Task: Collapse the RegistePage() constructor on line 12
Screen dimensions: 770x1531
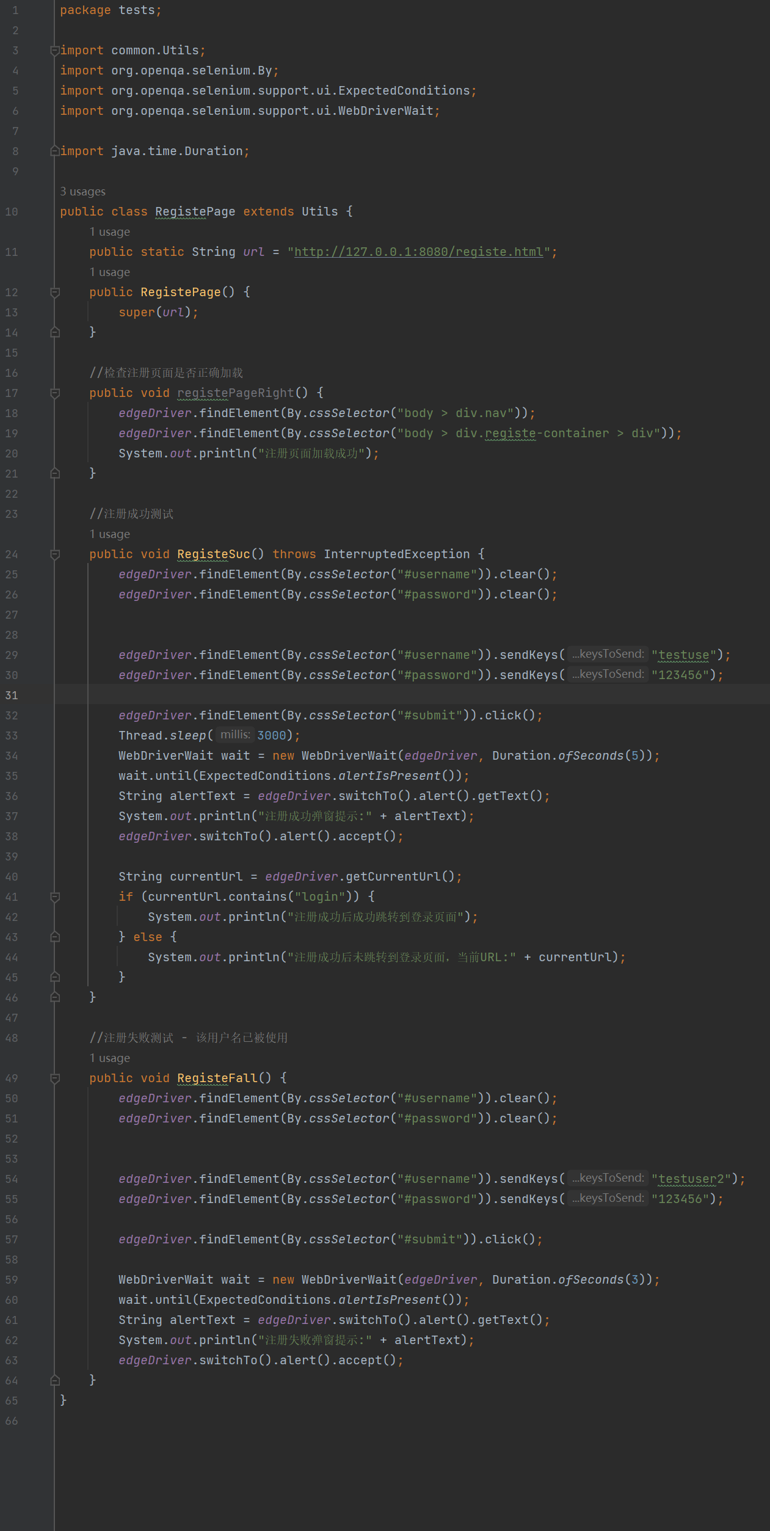Action: tap(55, 293)
